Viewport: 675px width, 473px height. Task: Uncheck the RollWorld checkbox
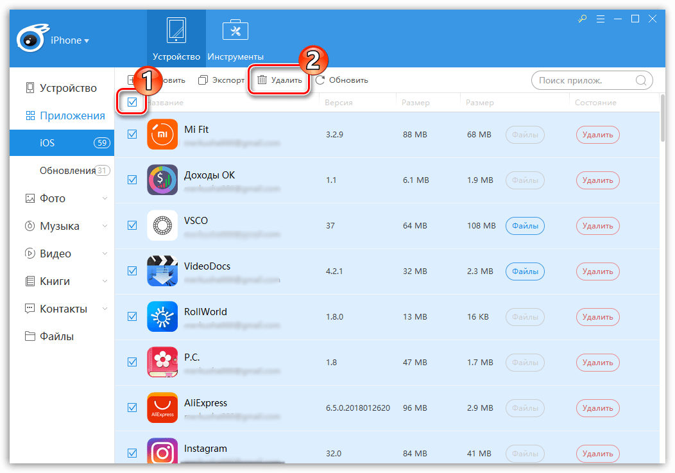pyautogui.click(x=132, y=316)
